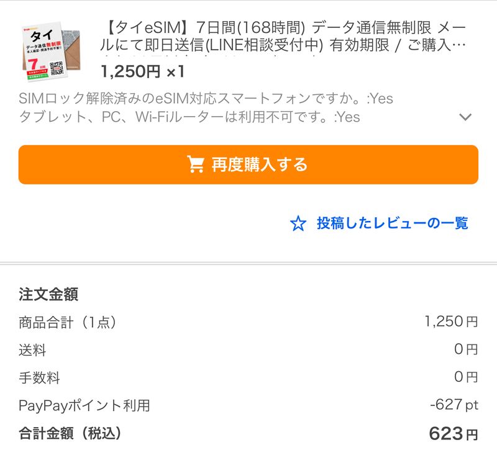The width and height of the screenshot is (497, 450).
Task: Click the -627 pt points value
Action: (454, 405)
